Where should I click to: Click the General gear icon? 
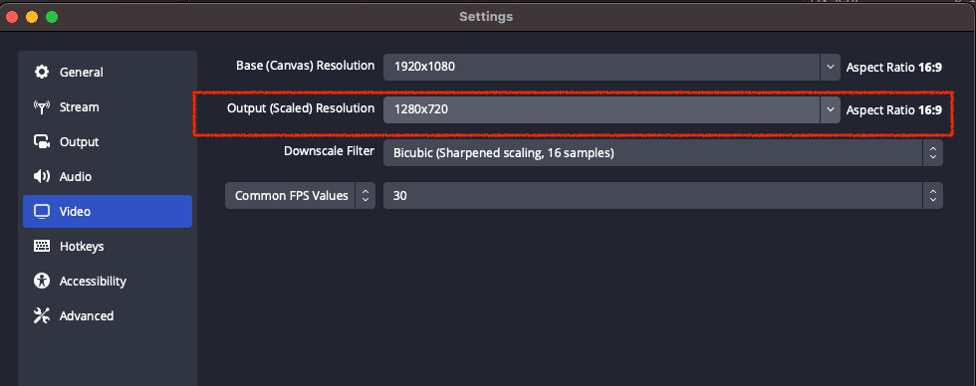(42, 72)
